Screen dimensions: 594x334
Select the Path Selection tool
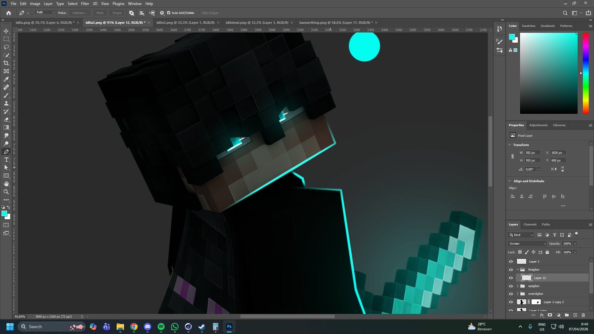coord(6,167)
